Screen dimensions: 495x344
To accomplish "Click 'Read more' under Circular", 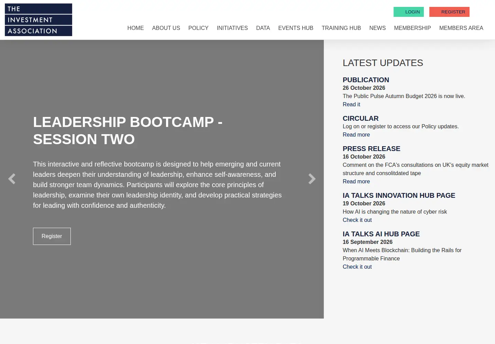I will 356,135.
